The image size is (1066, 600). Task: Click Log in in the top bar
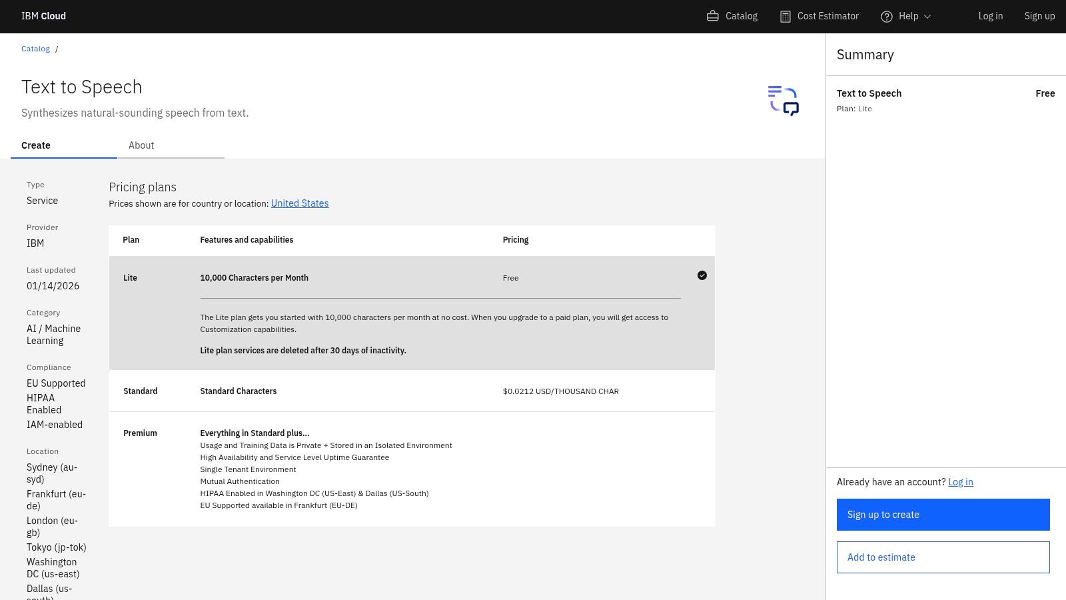tap(990, 16)
